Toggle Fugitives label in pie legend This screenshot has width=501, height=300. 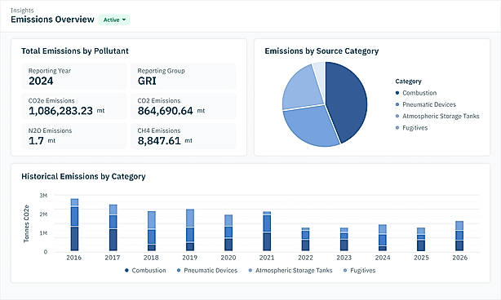415,128
